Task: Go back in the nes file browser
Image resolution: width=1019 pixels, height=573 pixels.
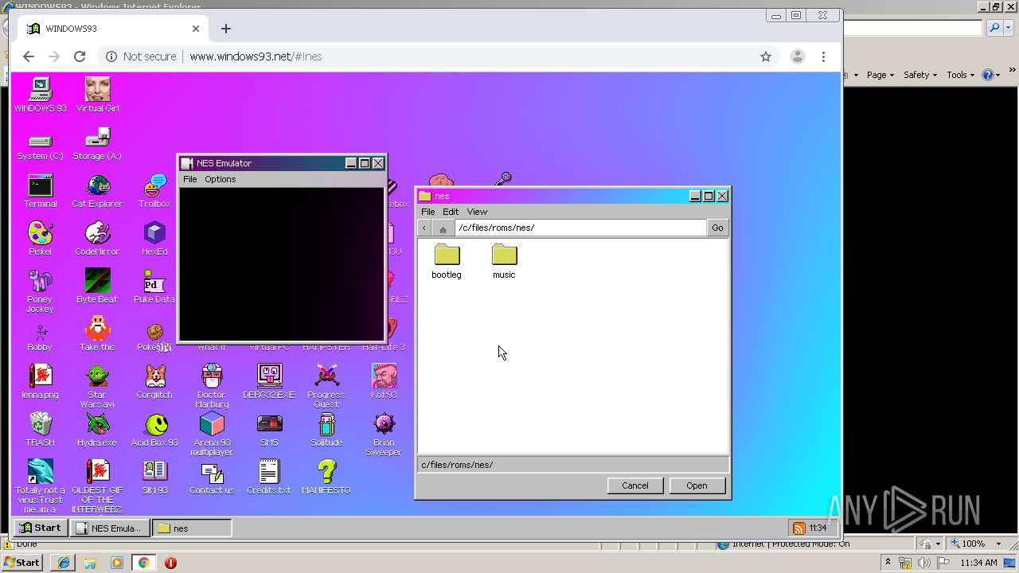Action: tap(424, 228)
